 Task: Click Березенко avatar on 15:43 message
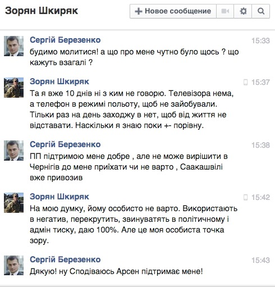[14, 266]
